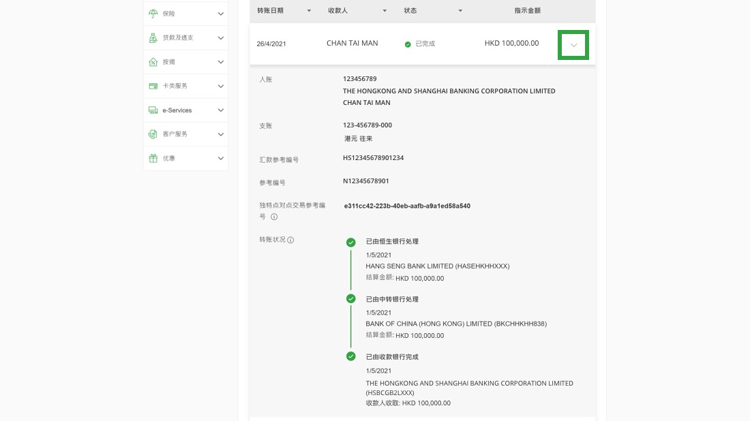The image size is (750, 421).
Task: Click HANG SENG BANK LIMITED (HASEHKHHXXX) text
Action: coord(438,266)
